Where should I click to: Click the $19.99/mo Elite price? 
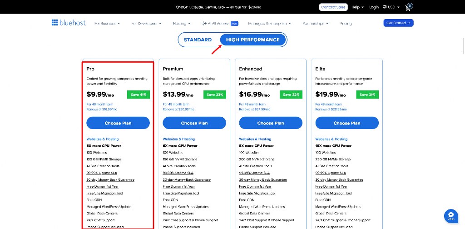[x=331, y=95]
